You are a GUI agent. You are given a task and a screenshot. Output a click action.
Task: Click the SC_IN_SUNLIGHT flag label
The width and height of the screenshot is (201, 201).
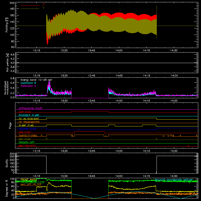click(x=29, y=119)
